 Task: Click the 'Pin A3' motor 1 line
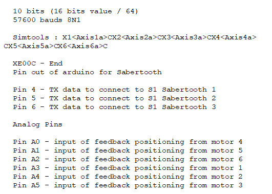(128, 168)
